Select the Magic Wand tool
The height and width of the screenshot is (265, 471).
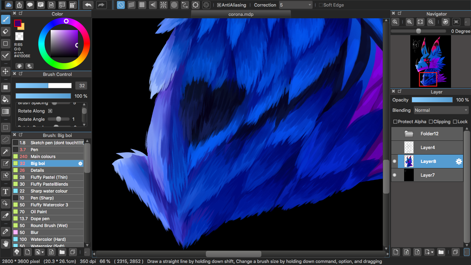[x=6, y=151]
